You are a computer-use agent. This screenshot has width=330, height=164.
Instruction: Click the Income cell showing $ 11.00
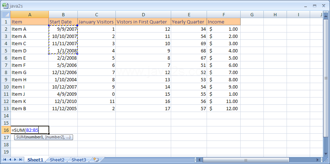[224, 101]
